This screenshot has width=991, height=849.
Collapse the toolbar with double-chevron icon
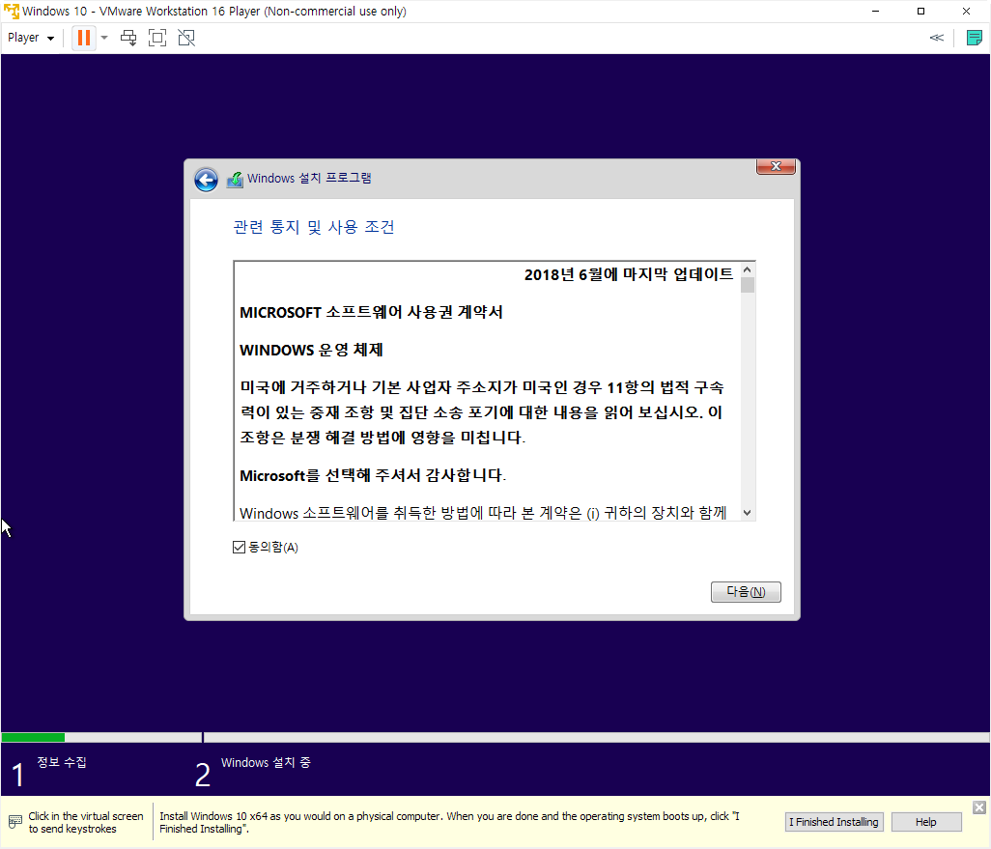pos(937,38)
